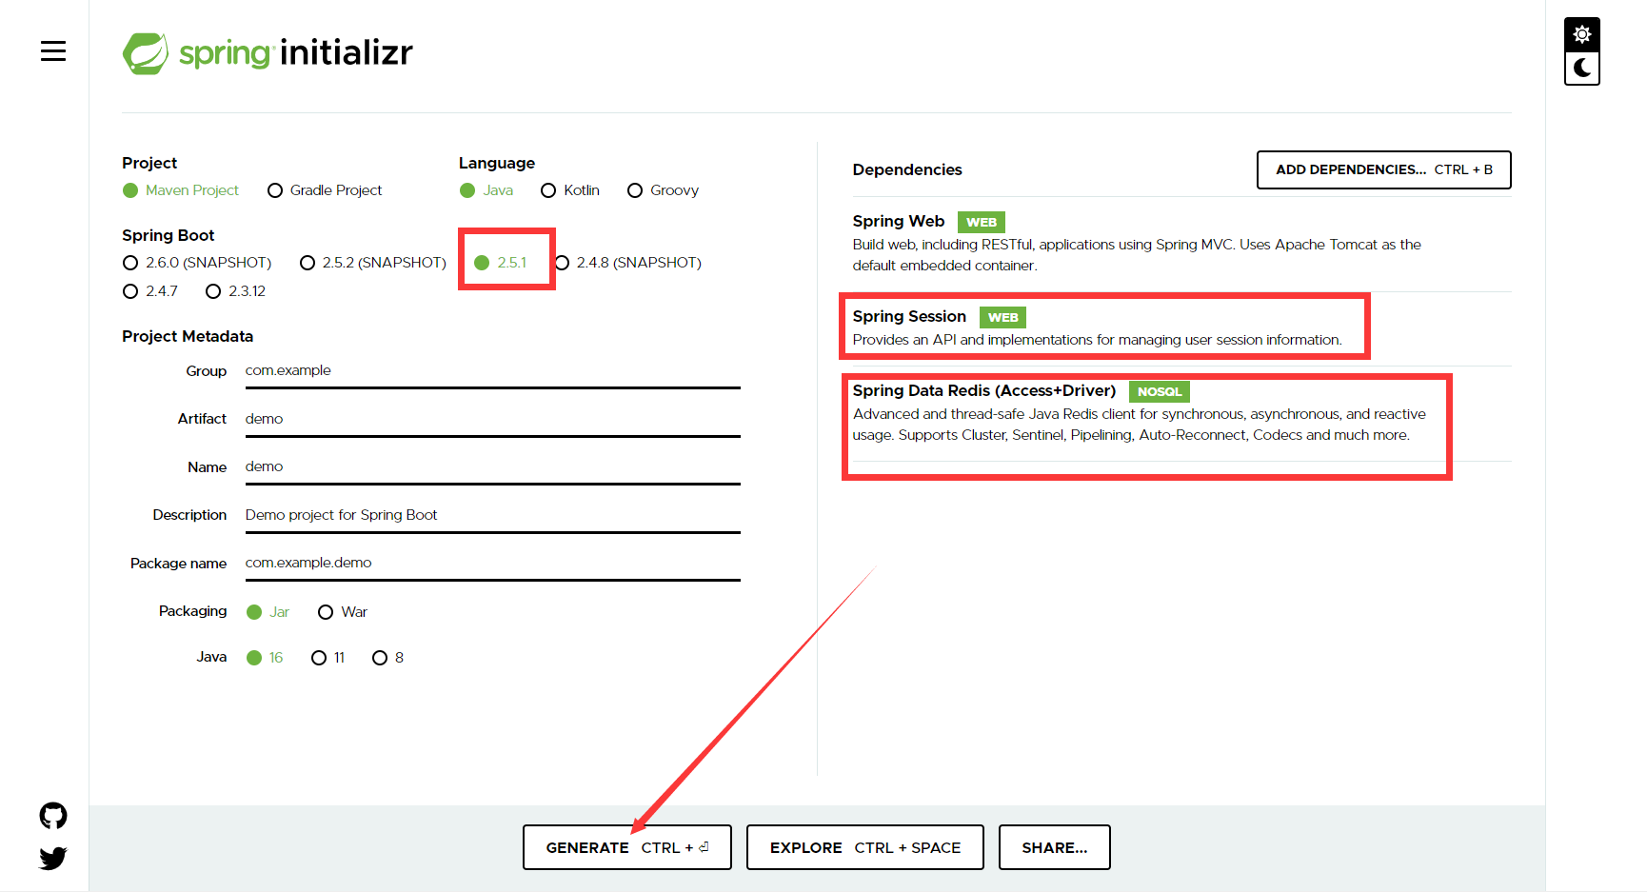Click GENERATE button

click(x=627, y=847)
